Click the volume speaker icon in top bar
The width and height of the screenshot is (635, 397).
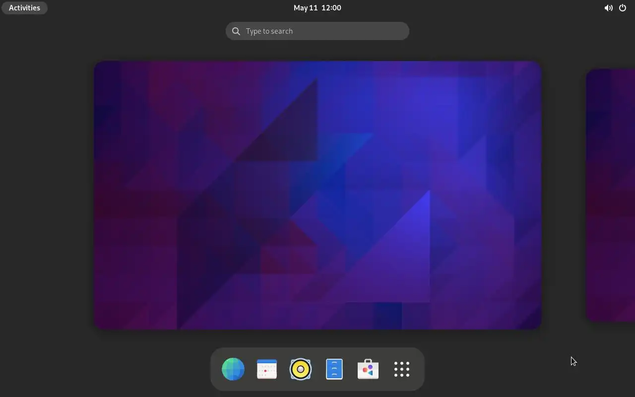coord(608,8)
